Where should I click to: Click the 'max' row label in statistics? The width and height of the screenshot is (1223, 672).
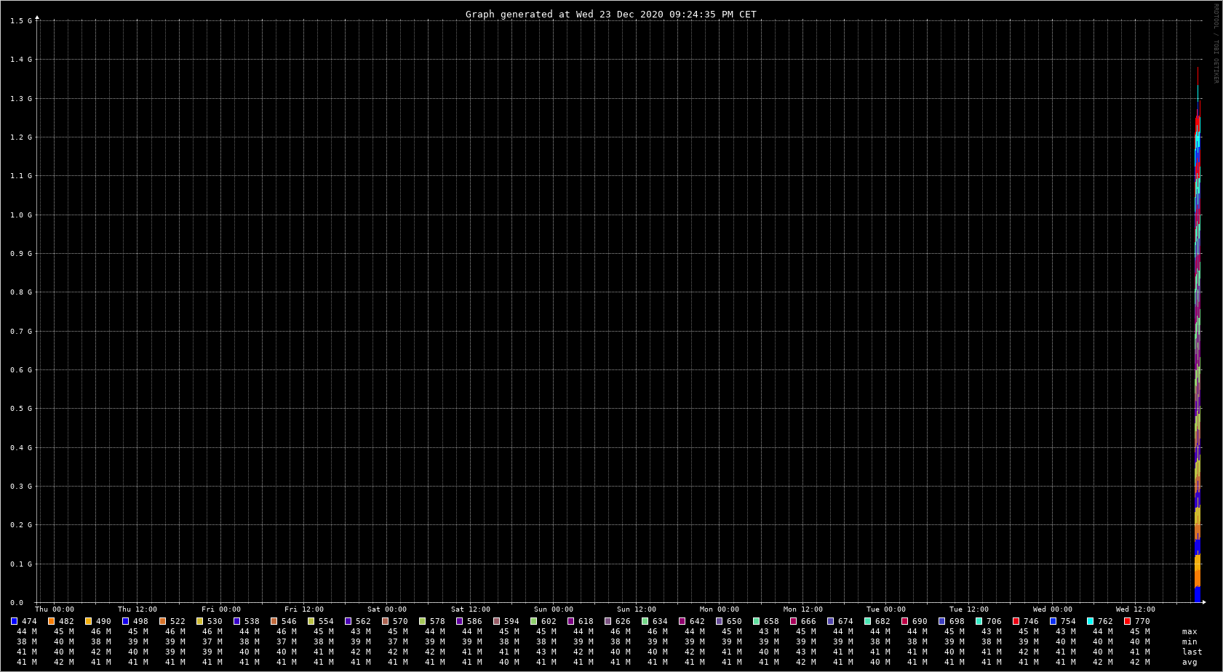coord(1190,631)
